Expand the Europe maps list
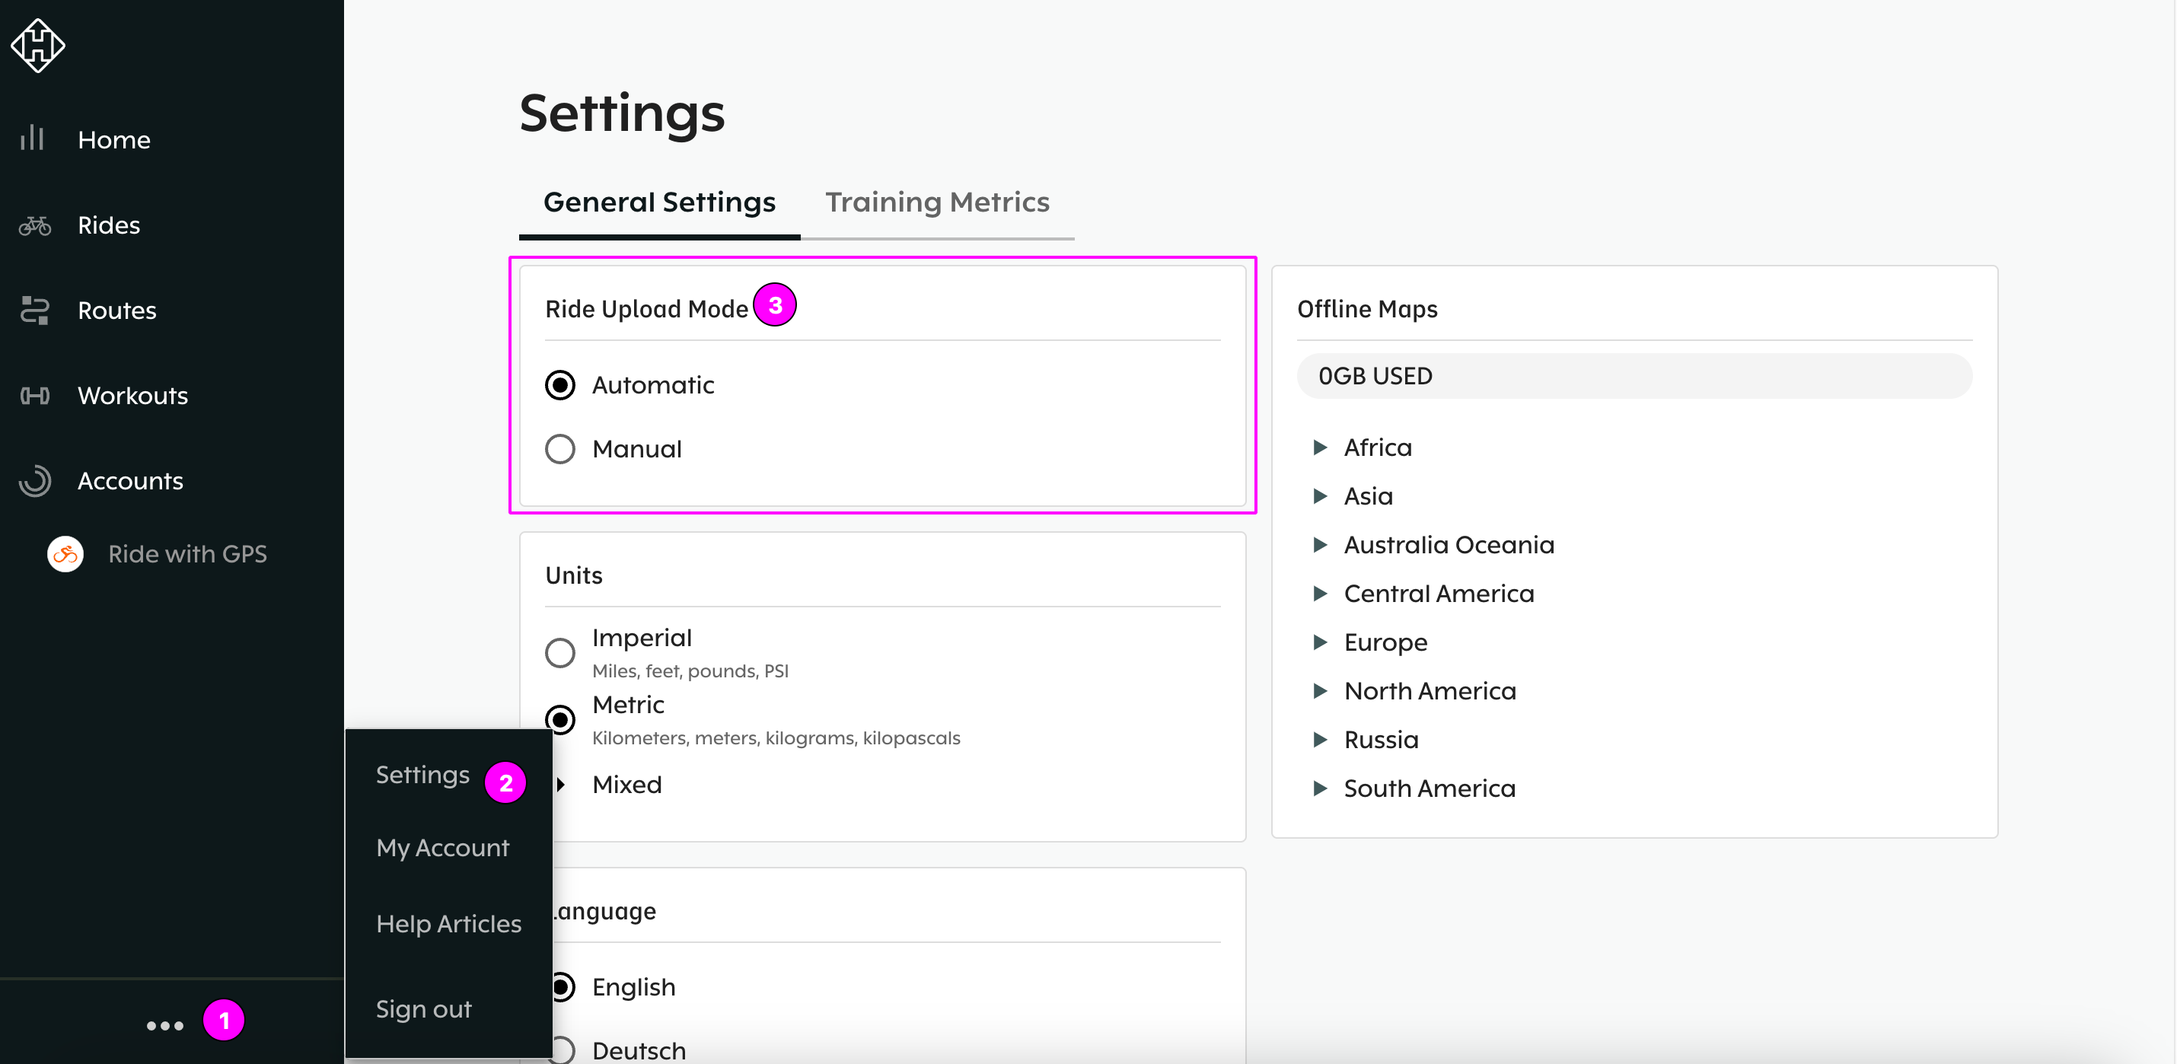Image resolution: width=2177 pixels, height=1064 pixels. [x=1319, y=642]
